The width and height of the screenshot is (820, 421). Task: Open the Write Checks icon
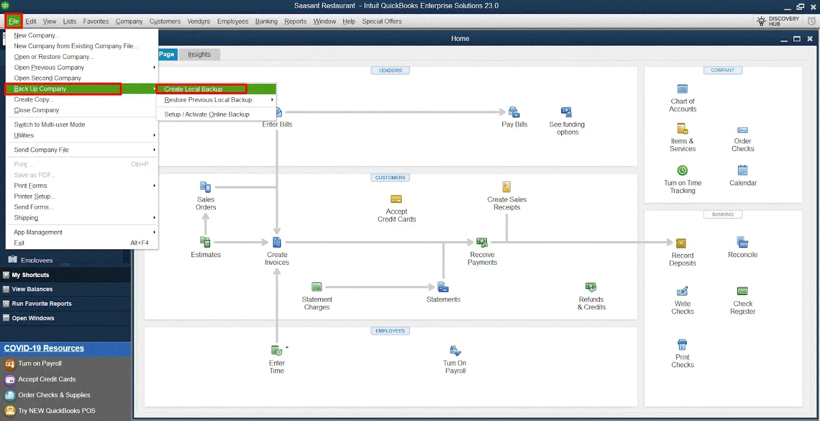pyautogui.click(x=682, y=291)
